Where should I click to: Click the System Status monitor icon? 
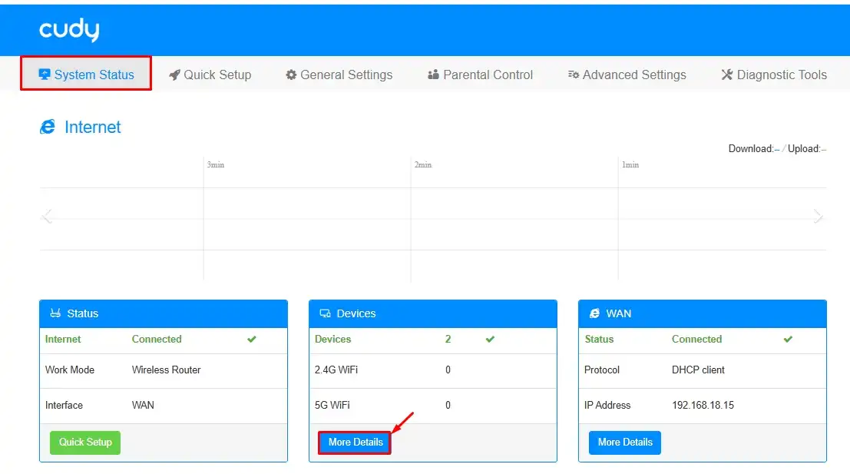[x=45, y=75]
